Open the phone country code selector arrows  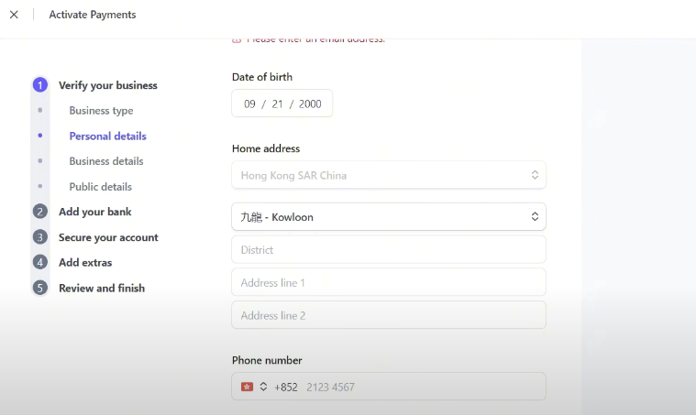tap(263, 387)
